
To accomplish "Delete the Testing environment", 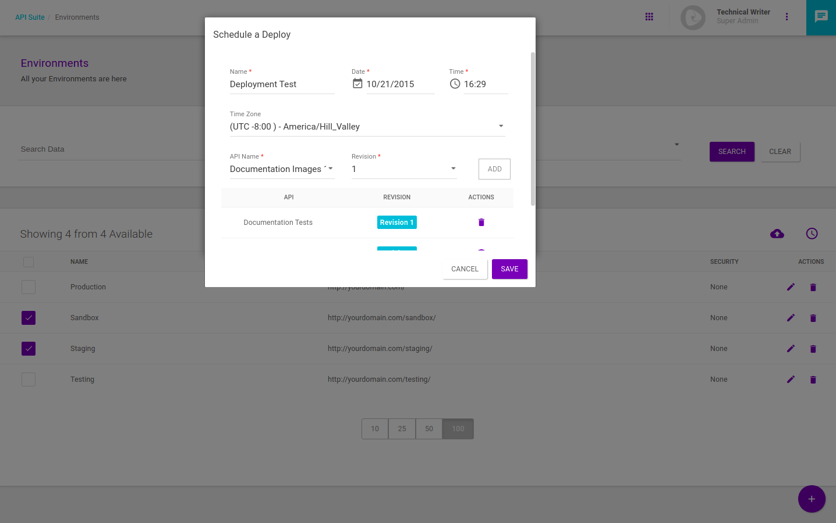I will click(x=813, y=379).
